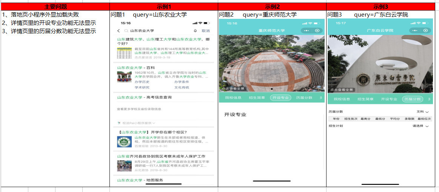Screen dimensions: 439x192
Task: Click the line 3、详情页里的历届分数功能无法显示
Action: (49, 31)
